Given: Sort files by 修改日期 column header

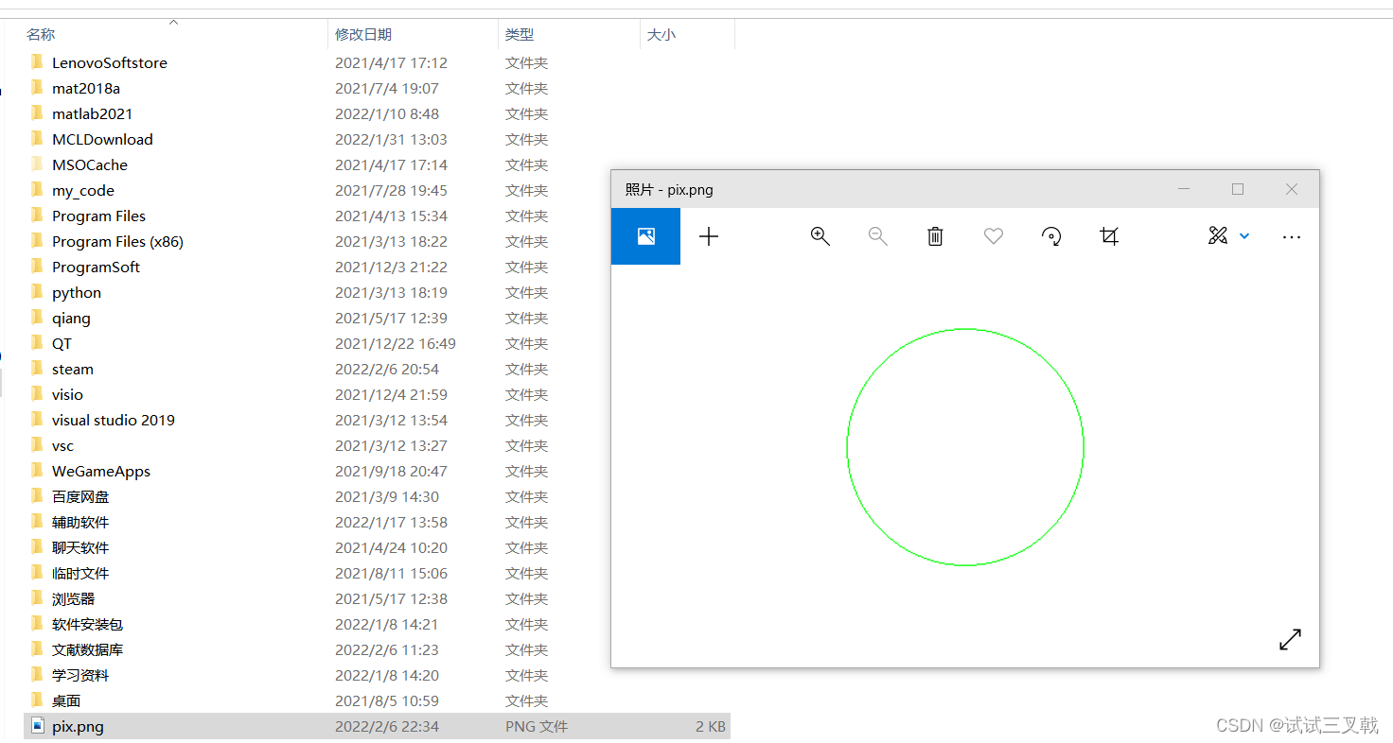Looking at the screenshot, I should pos(362,34).
